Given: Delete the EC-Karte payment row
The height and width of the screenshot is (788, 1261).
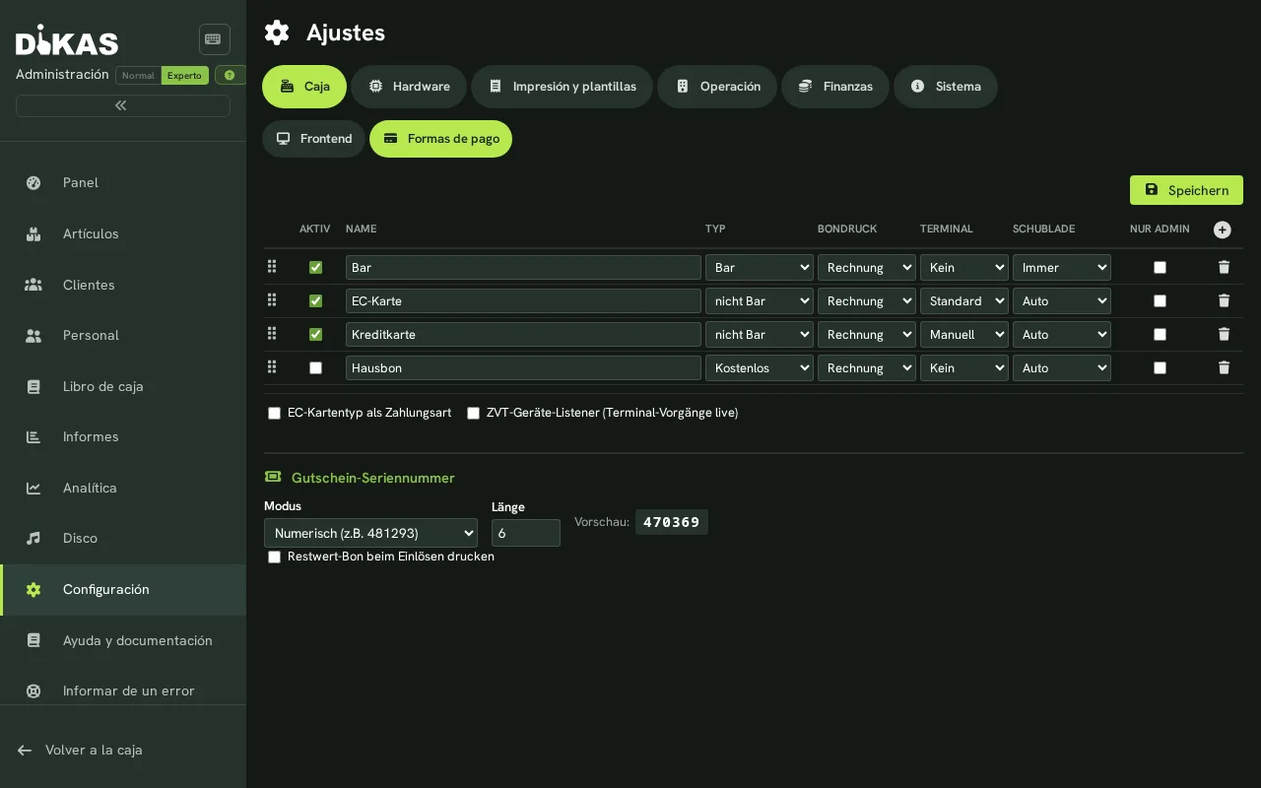Looking at the screenshot, I should (1224, 300).
